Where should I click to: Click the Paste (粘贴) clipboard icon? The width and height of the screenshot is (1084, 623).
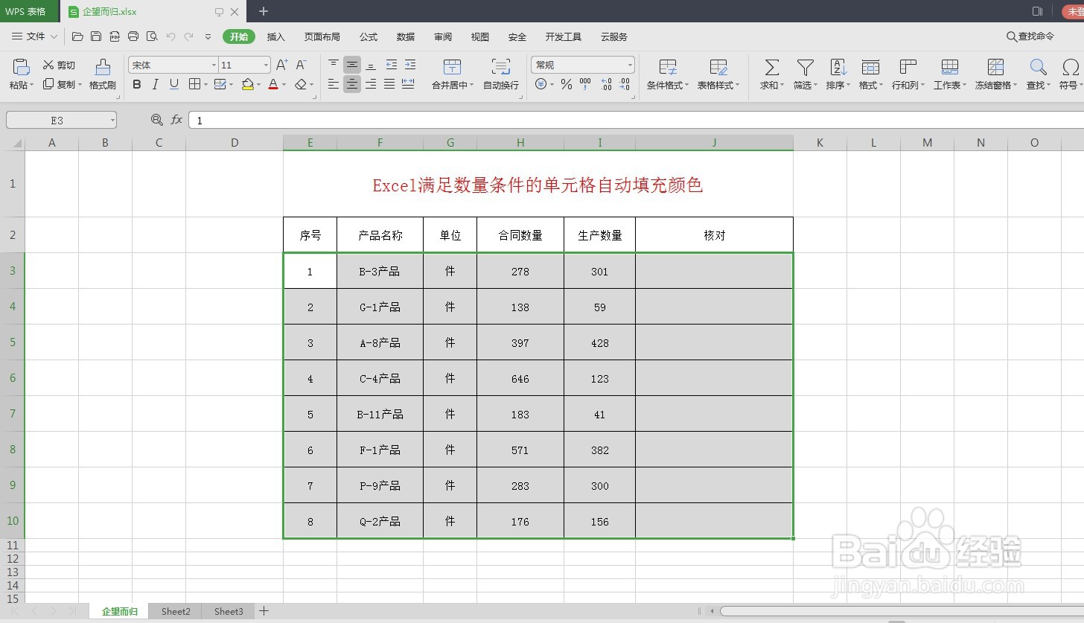coord(21,67)
